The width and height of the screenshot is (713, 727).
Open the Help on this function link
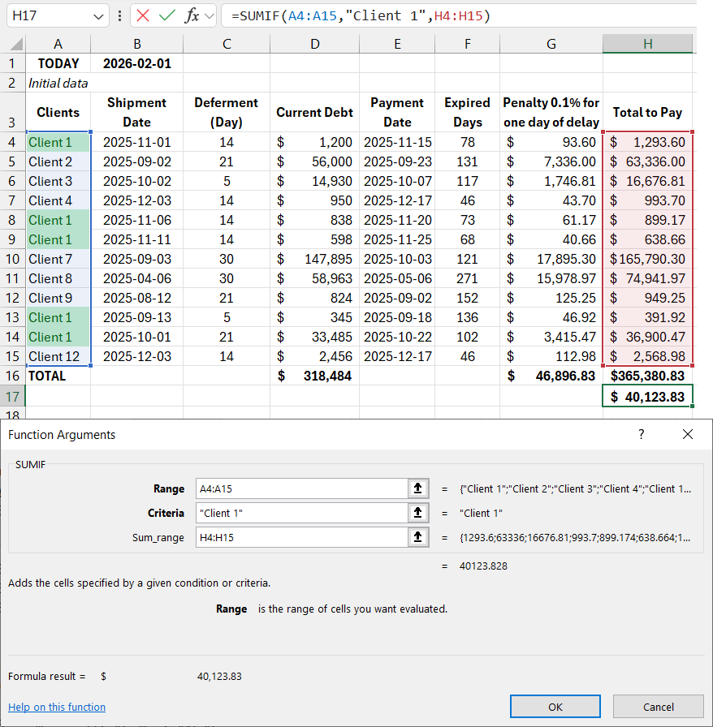[x=57, y=707]
